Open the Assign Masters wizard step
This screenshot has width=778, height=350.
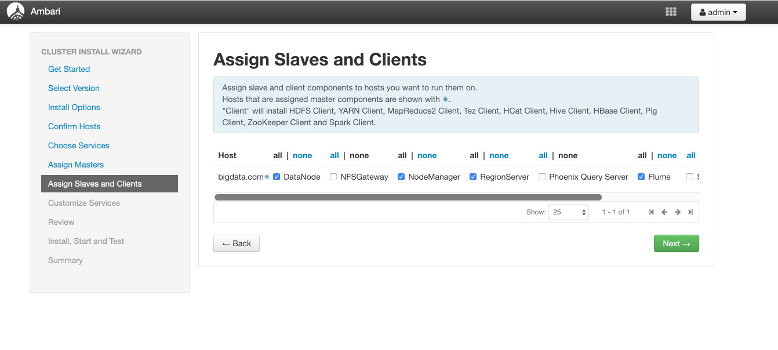pos(75,165)
